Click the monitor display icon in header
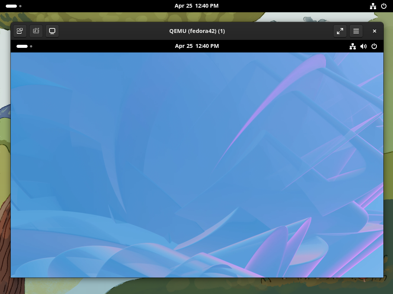 pyautogui.click(x=52, y=31)
